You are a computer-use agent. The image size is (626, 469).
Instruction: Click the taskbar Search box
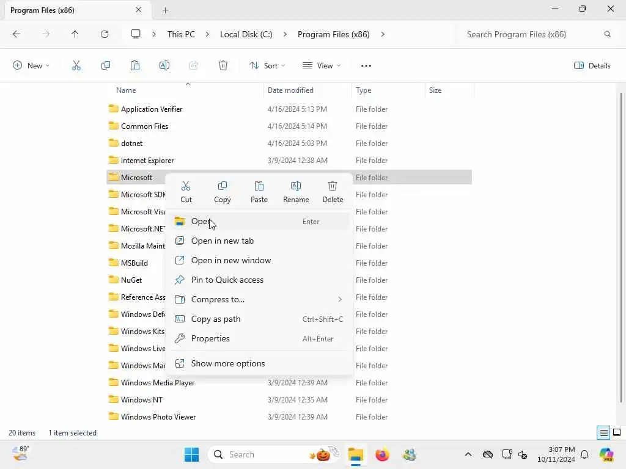tap(274, 454)
